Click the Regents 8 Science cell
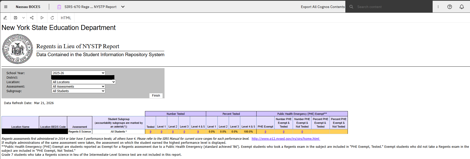This screenshot has width=470, height=159. click(80, 132)
